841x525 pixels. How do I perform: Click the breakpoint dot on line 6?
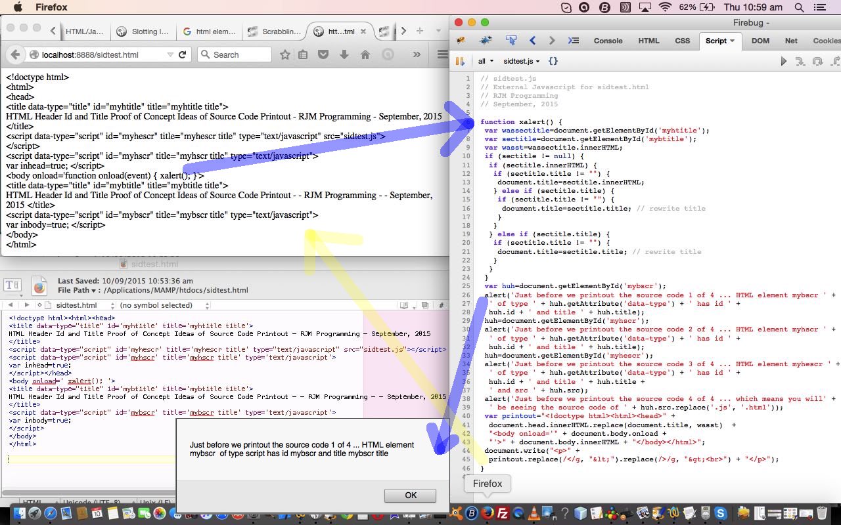tap(468, 122)
